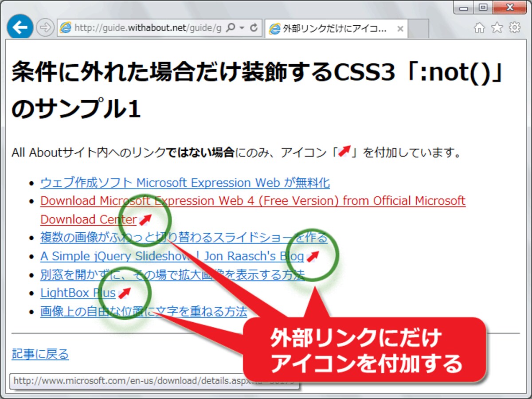Open A Simple jQuery Slideshow link

(x=172, y=256)
